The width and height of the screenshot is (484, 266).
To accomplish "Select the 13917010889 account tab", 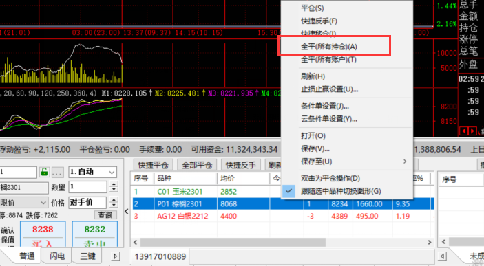I will click(160, 256).
